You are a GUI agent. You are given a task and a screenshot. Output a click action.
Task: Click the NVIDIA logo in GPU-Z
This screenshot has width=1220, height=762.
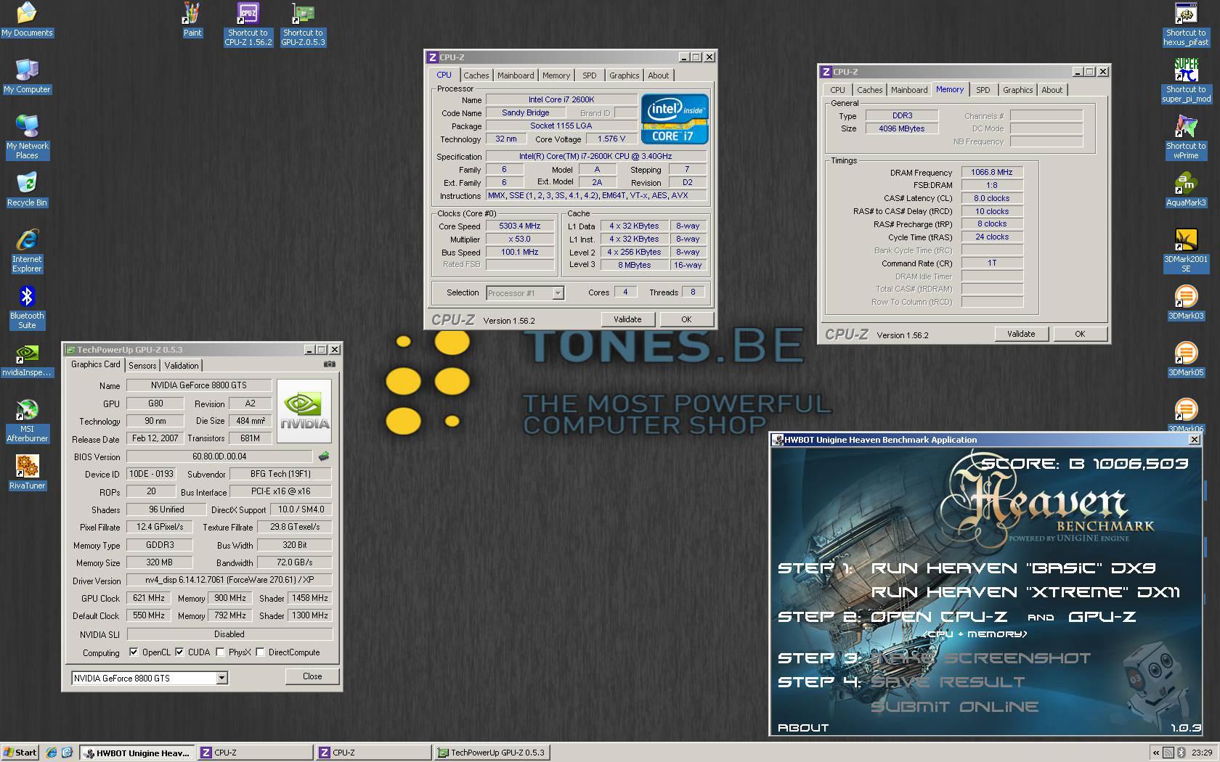point(304,411)
